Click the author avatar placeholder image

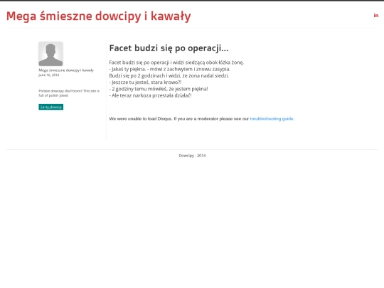coord(50,53)
